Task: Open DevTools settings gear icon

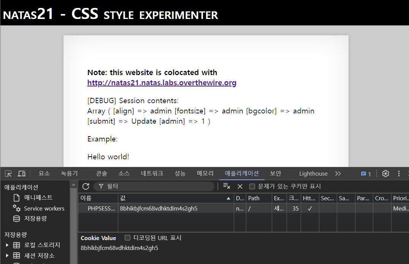Action: point(385,174)
